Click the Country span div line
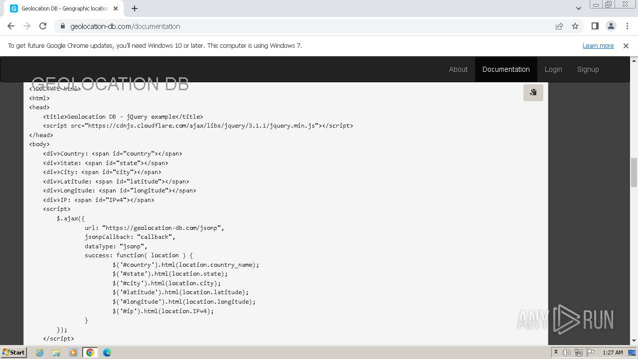Screen dimensions: 638x359 [x=113, y=154]
